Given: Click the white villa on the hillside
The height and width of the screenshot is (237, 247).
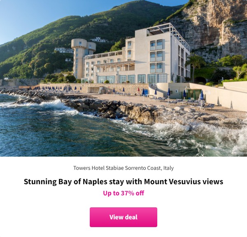Looking at the screenshot, I should [99, 40].
